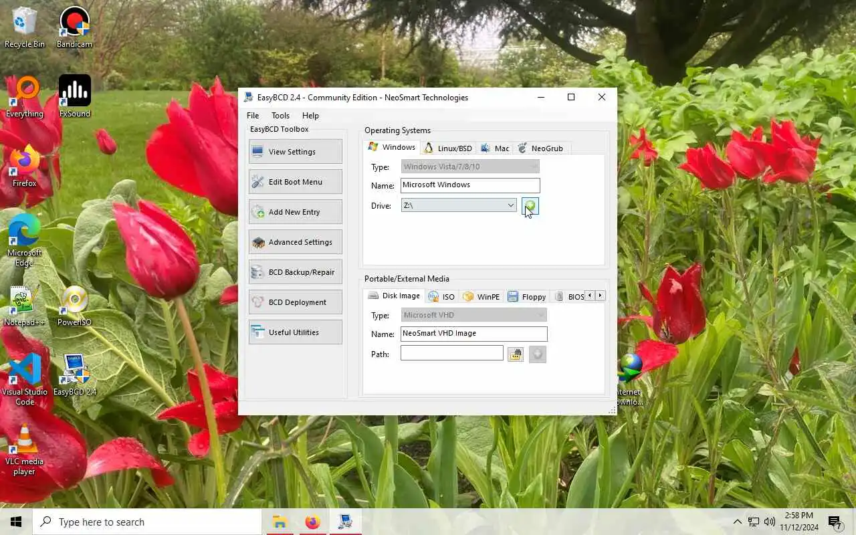Open the browse path binoculars icon
Image resolution: width=856 pixels, height=535 pixels.
click(x=515, y=354)
